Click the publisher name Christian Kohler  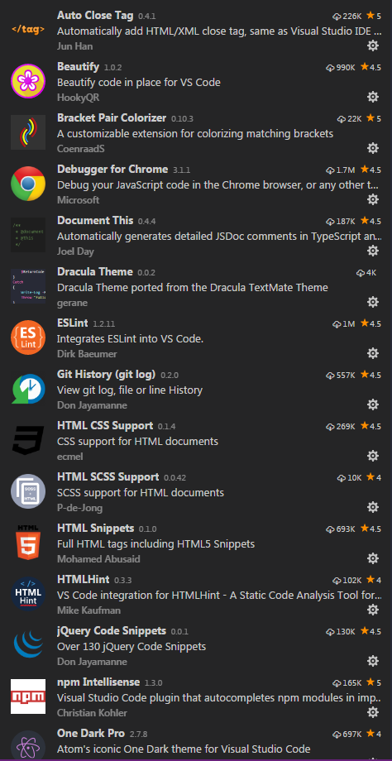92,713
